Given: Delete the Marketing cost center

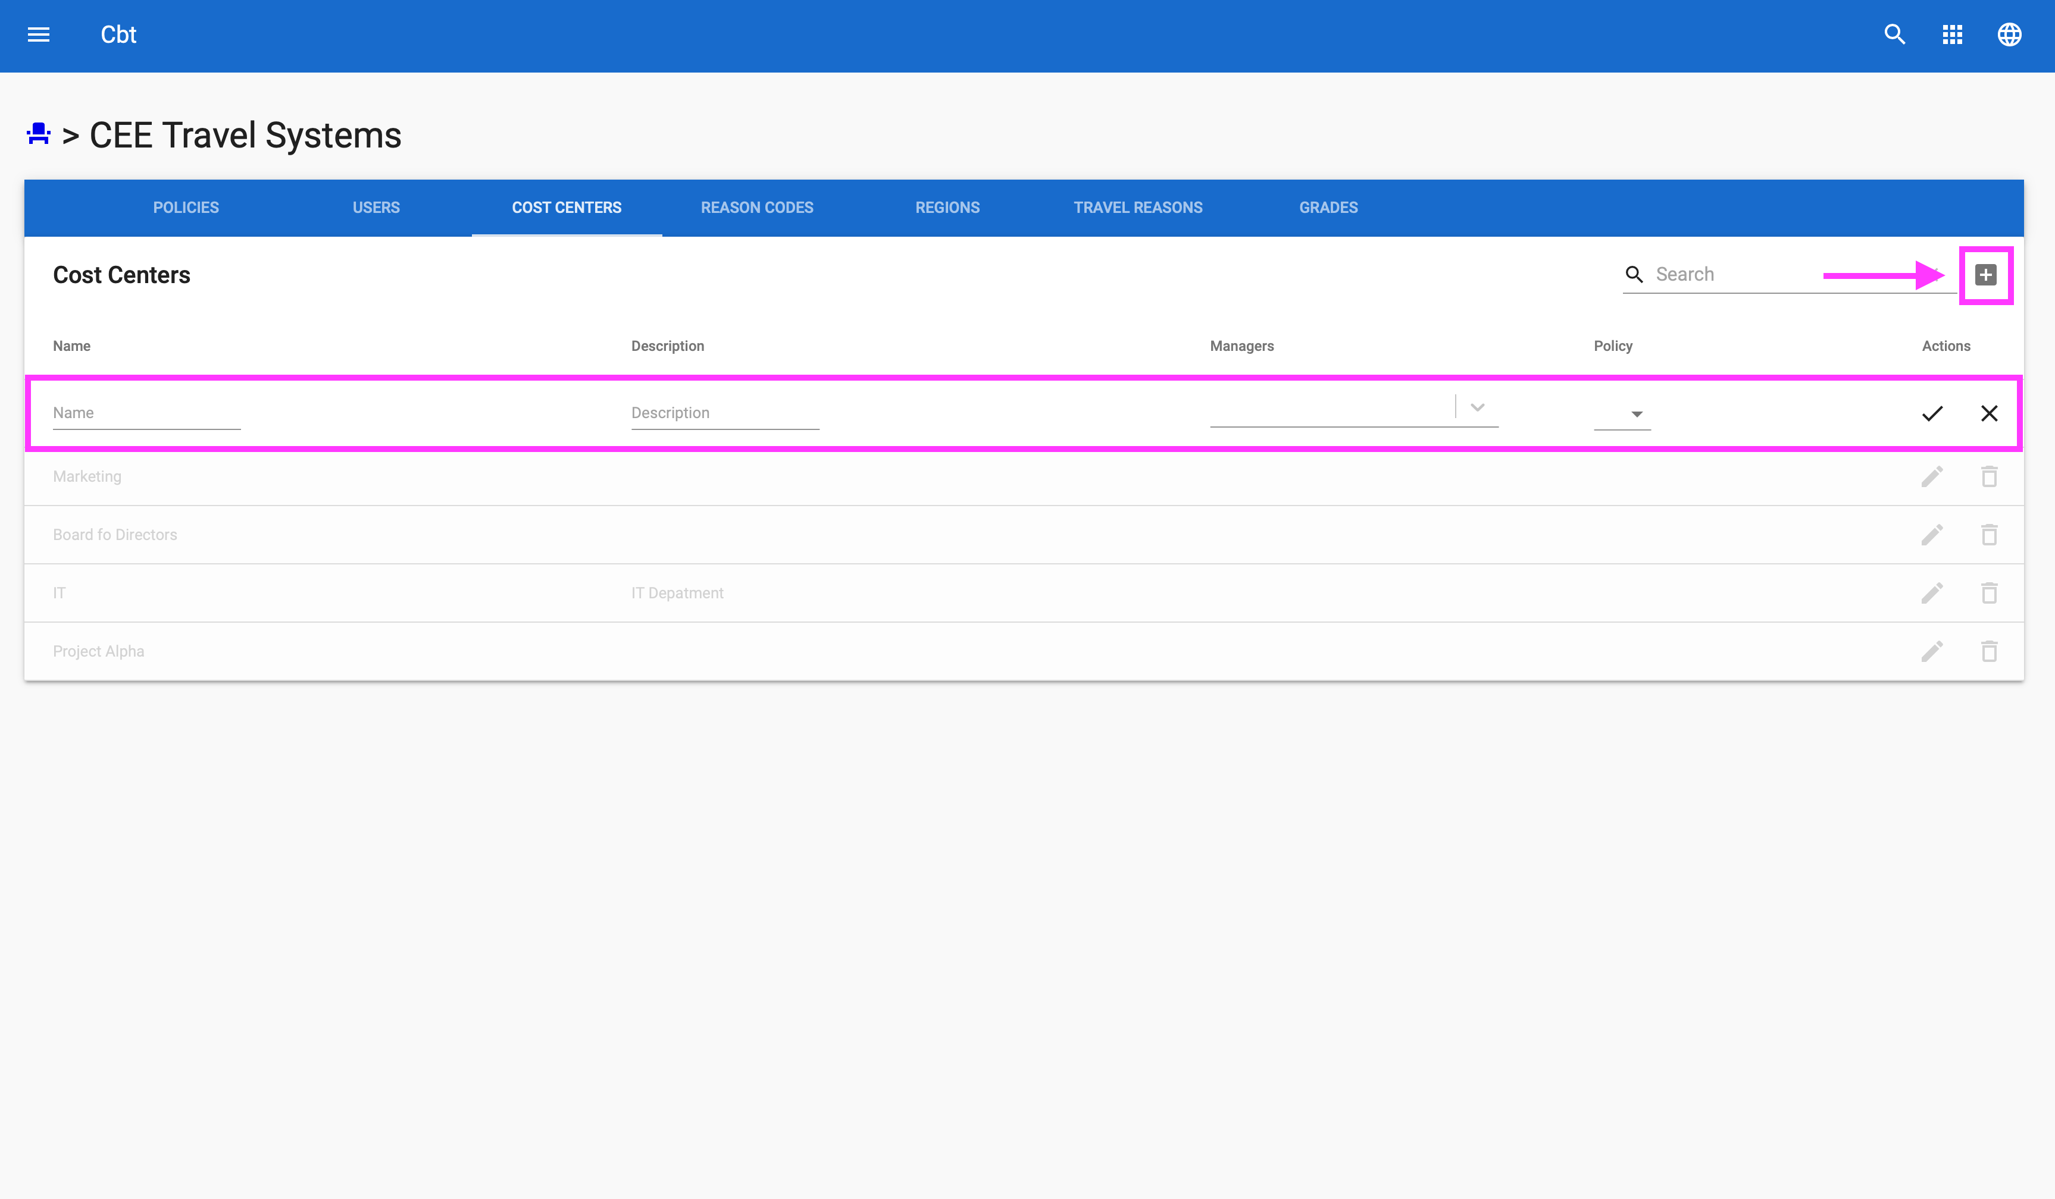Looking at the screenshot, I should [x=1989, y=476].
